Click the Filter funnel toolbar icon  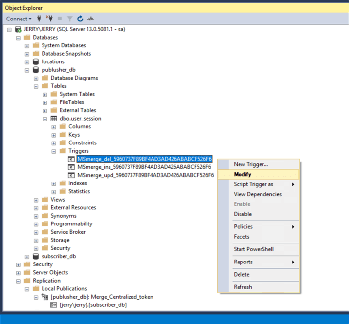point(70,19)
